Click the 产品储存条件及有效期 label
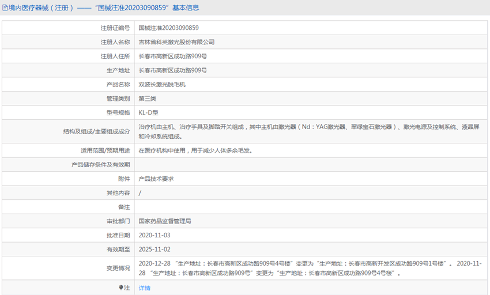Viewport: 490px width, 295px height. pyautogui.click(x=100, y=165)
